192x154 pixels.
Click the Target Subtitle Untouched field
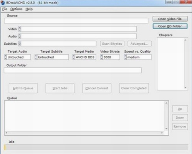(53, 57)
